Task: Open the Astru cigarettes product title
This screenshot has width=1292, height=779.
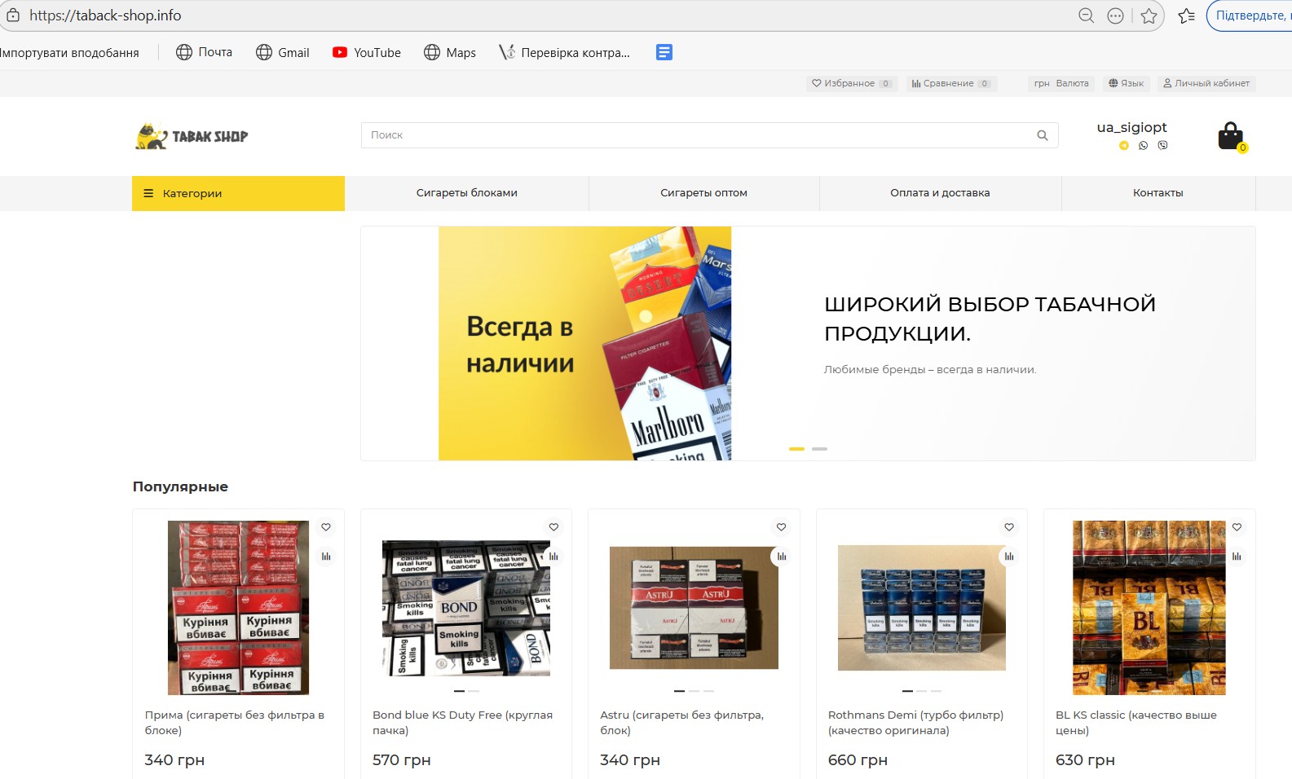Action: [681, 722]
